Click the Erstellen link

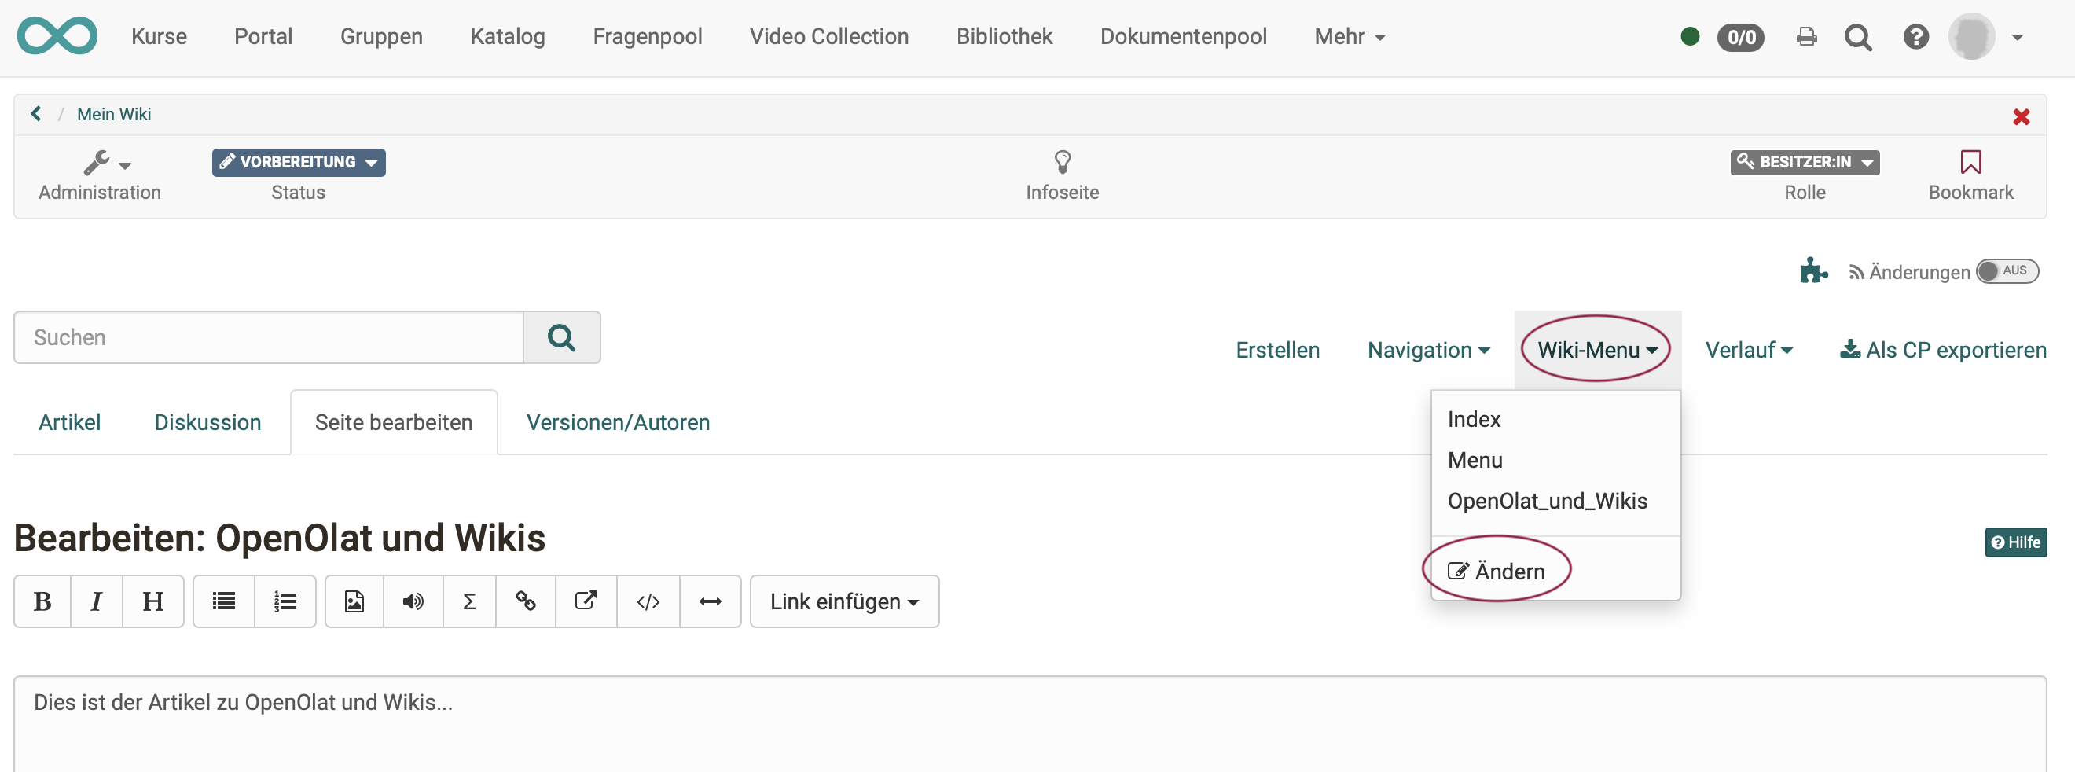click(x=1276, y=349)
